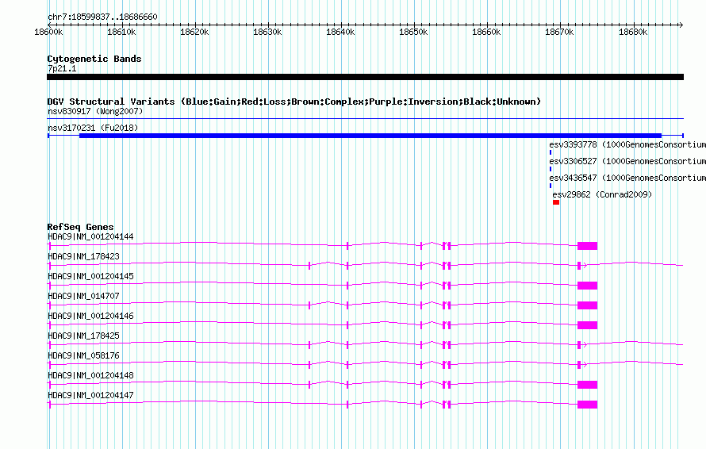Click the 18600k ruler tick label
The image size is (706, 449).
(48, 32)
